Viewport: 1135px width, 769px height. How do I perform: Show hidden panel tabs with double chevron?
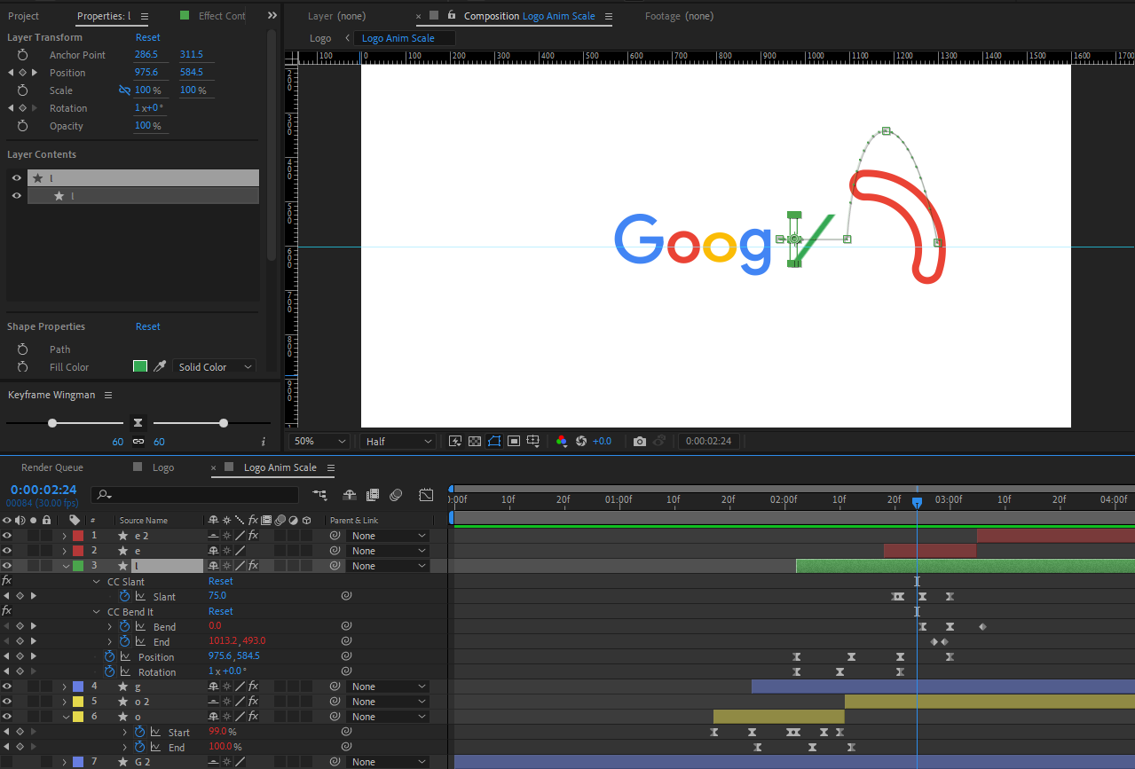pos(272,16)
